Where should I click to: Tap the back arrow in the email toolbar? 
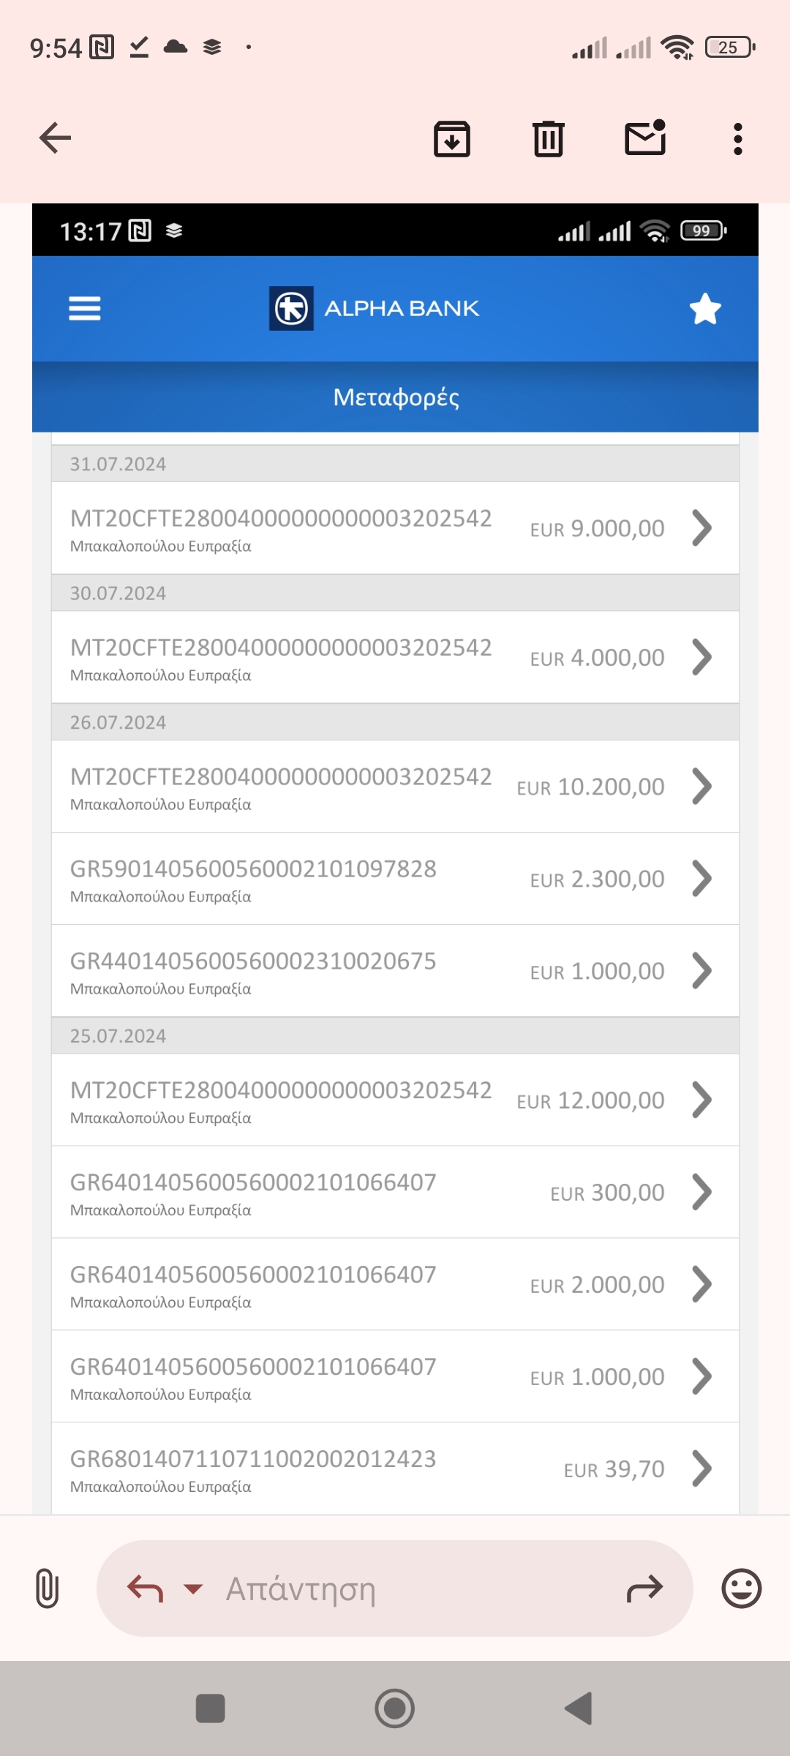(x=55, y=138)
